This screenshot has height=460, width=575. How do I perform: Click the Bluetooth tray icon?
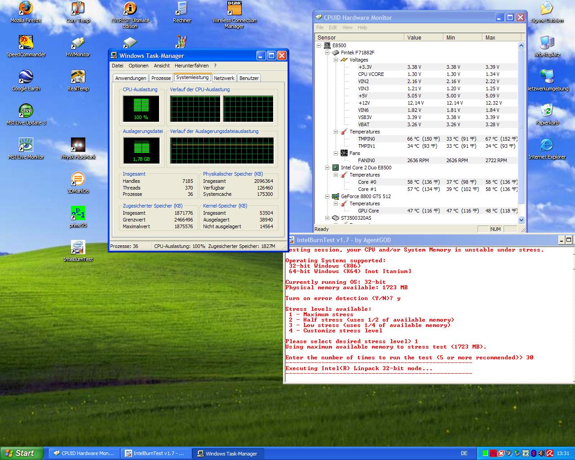534,453
